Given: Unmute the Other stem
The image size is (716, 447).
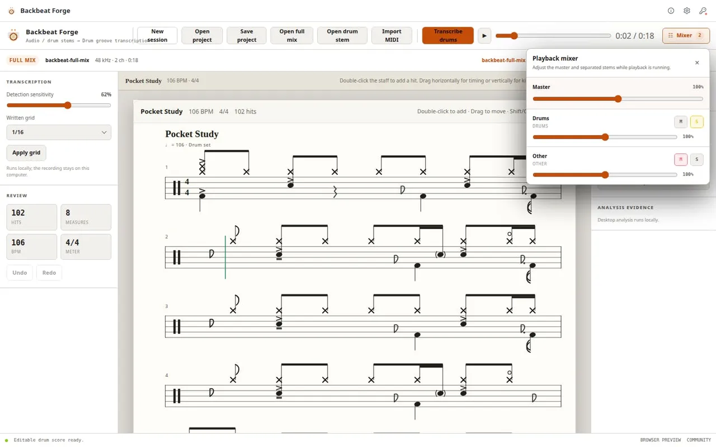Looking at the screenshot, I should coord(681,160).
